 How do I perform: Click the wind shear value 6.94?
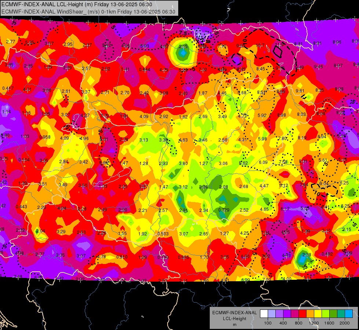pyautogui.click(x=322, y=137)
